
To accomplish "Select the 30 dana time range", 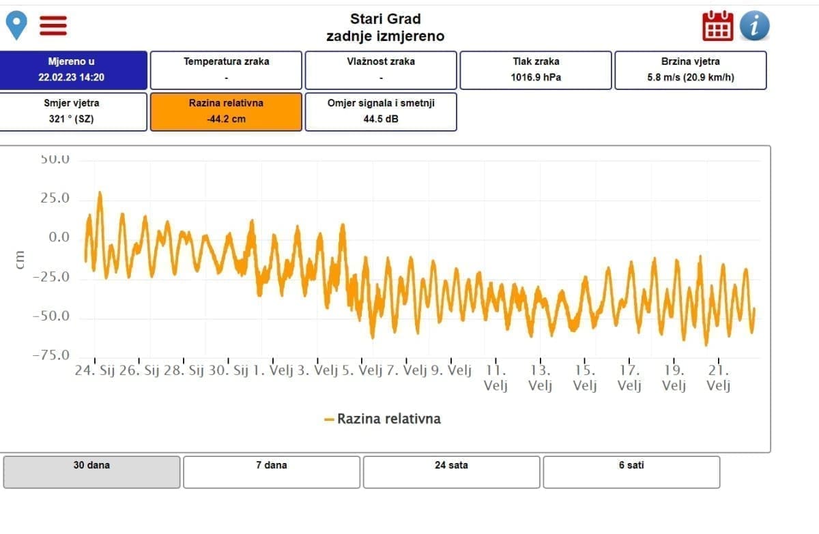I will tap(91, 472).
